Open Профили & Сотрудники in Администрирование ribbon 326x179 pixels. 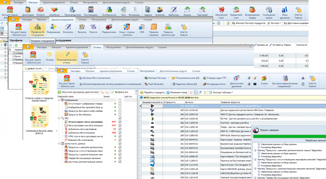[37, 29]
